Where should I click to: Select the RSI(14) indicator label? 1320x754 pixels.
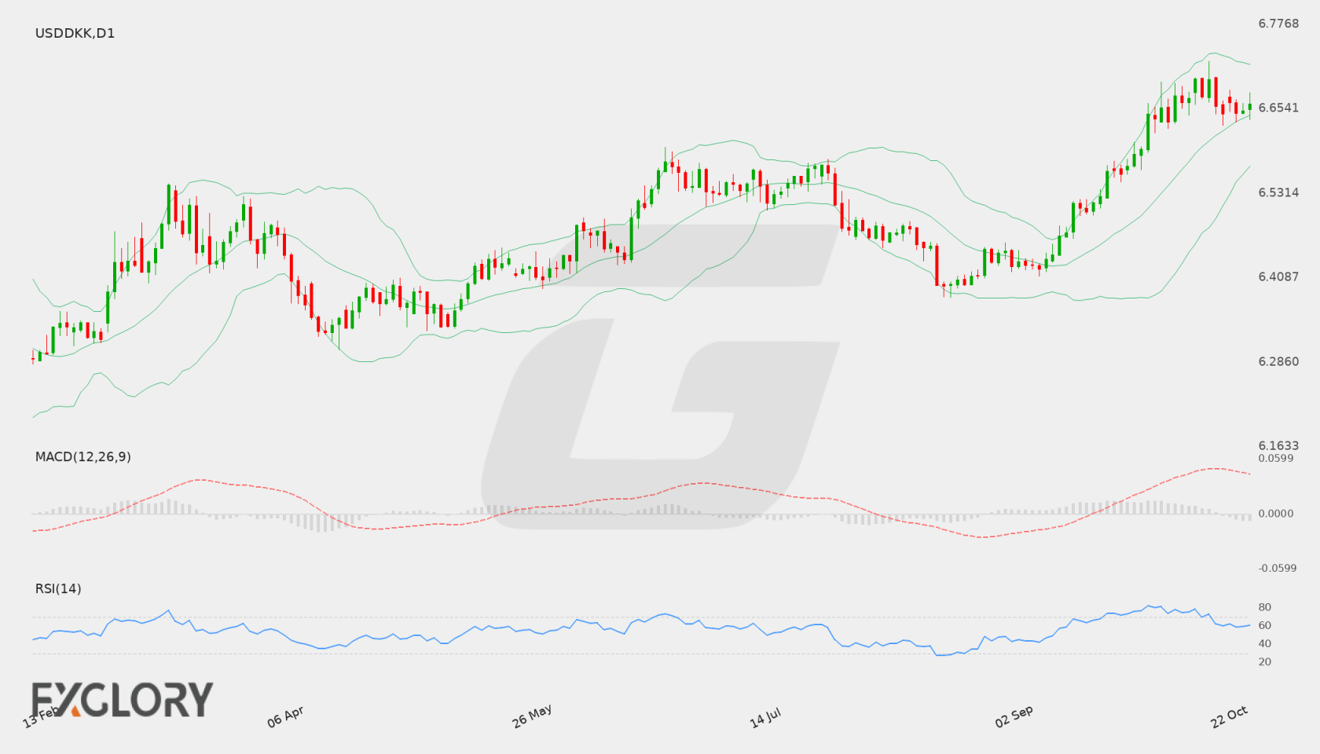tap(58, 588)
